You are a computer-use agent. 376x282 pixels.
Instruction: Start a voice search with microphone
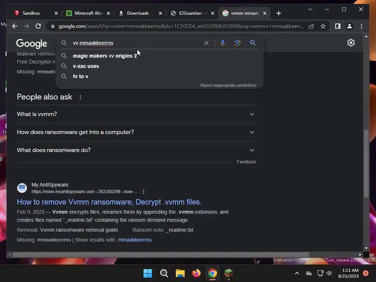tap(223, 43)
